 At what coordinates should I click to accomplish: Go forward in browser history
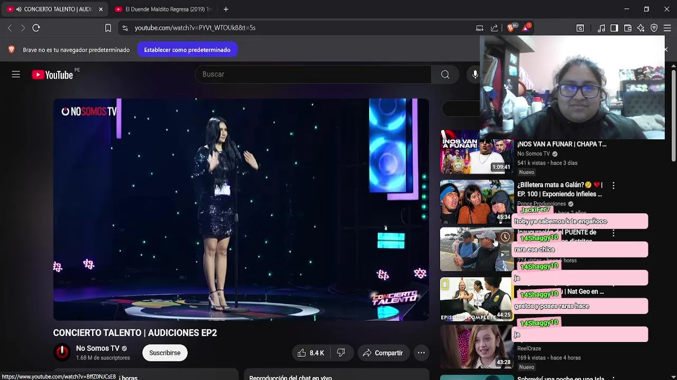tap(22, 28)
